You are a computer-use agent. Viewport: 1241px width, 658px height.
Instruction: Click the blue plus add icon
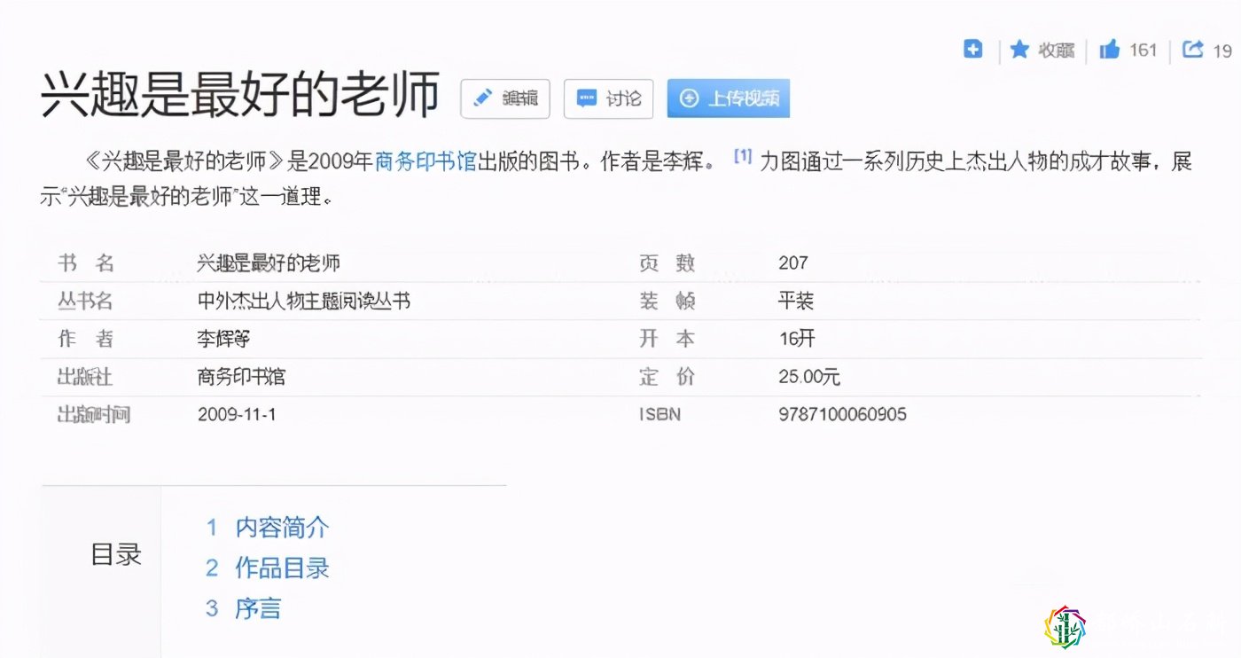973,50
